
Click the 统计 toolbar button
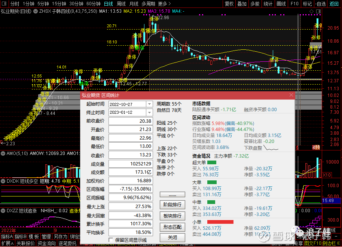click(x=268, y=4)
